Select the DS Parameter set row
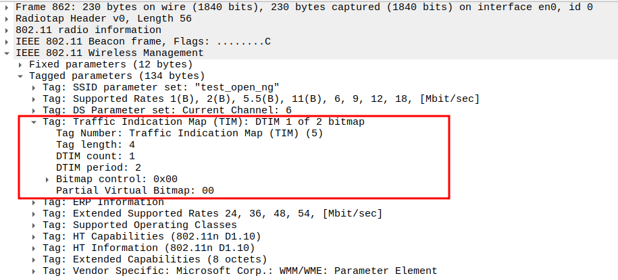Screen dimensions: 618x280 [x=169, y=110]
